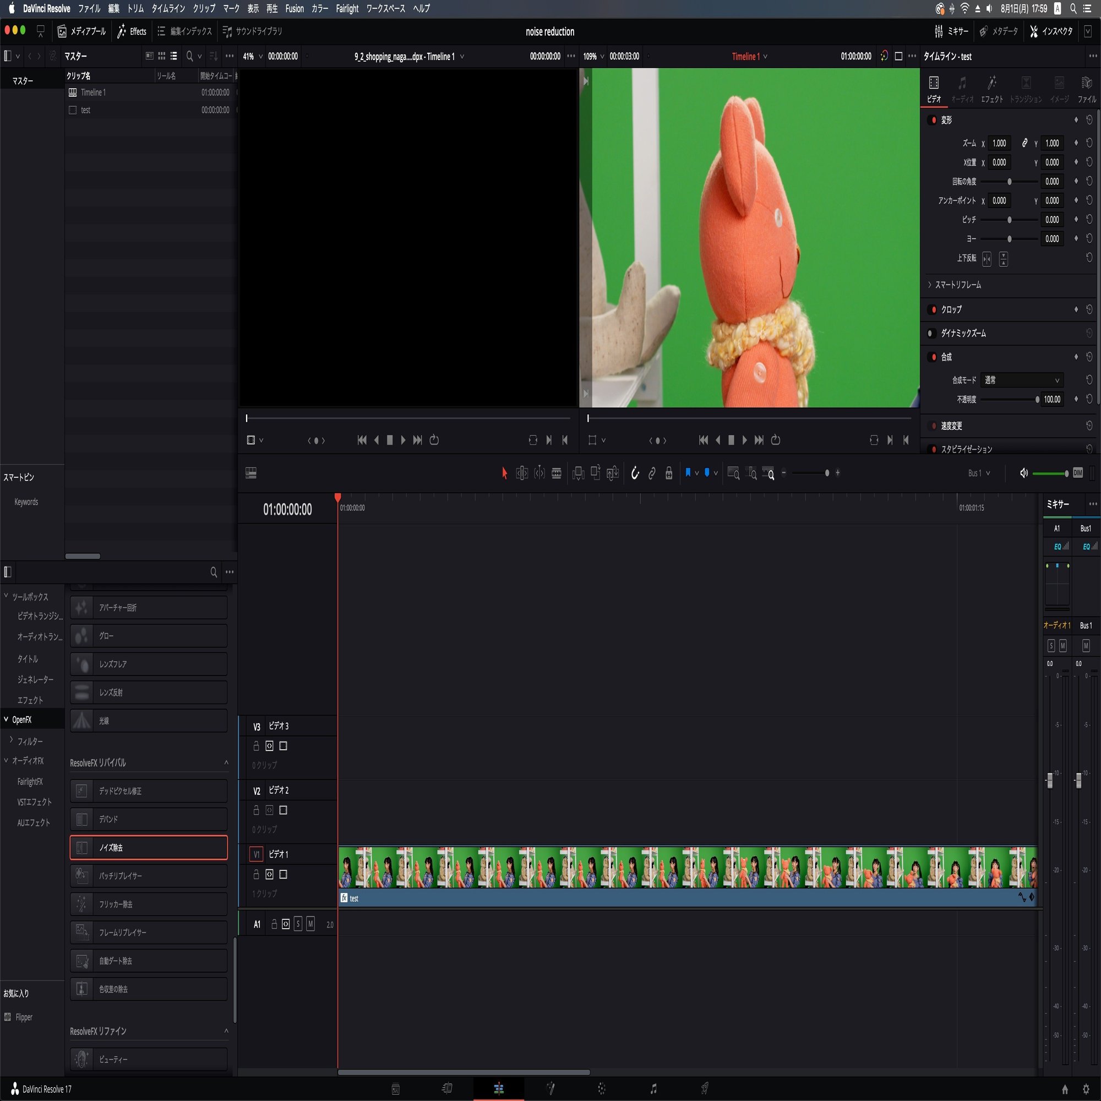Select the blade edit mode tool
This screenshot has height=1101, width=1101.
[556, 473]
